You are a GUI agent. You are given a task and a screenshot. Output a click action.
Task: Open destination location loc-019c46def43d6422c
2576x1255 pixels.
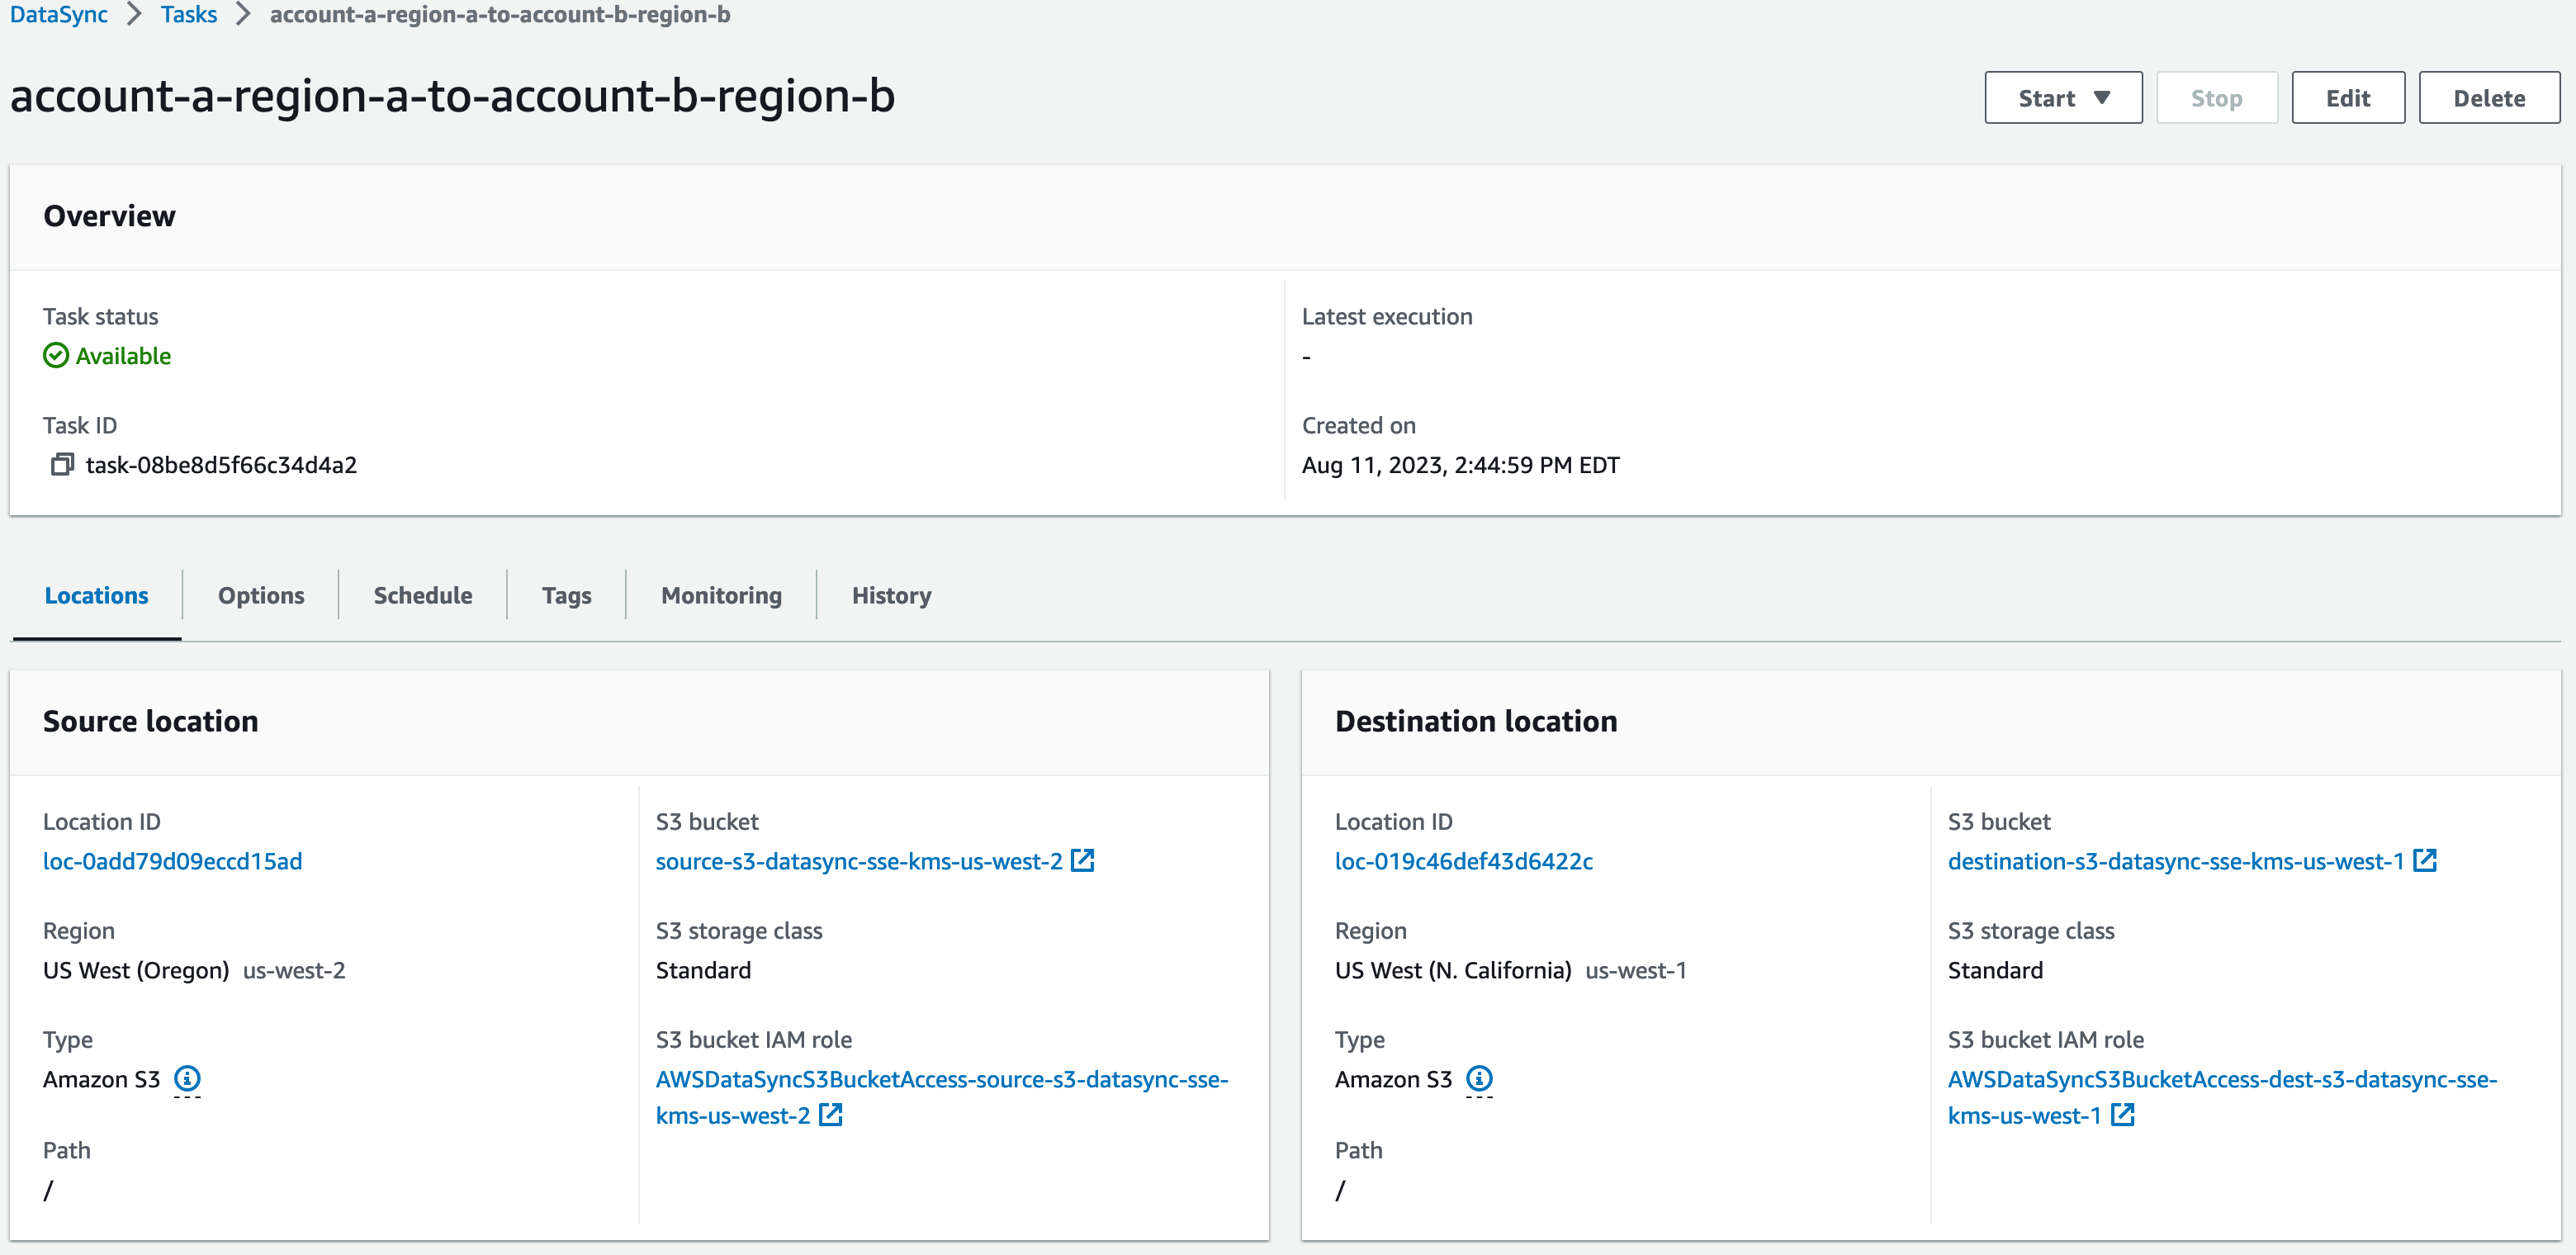pyautogui.click(x=1464, y=860)
